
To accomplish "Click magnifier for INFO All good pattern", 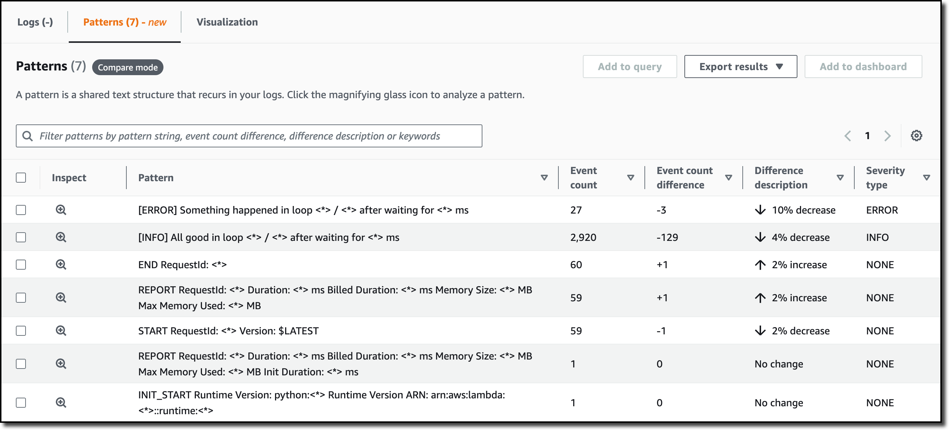I will click(61, 237).
